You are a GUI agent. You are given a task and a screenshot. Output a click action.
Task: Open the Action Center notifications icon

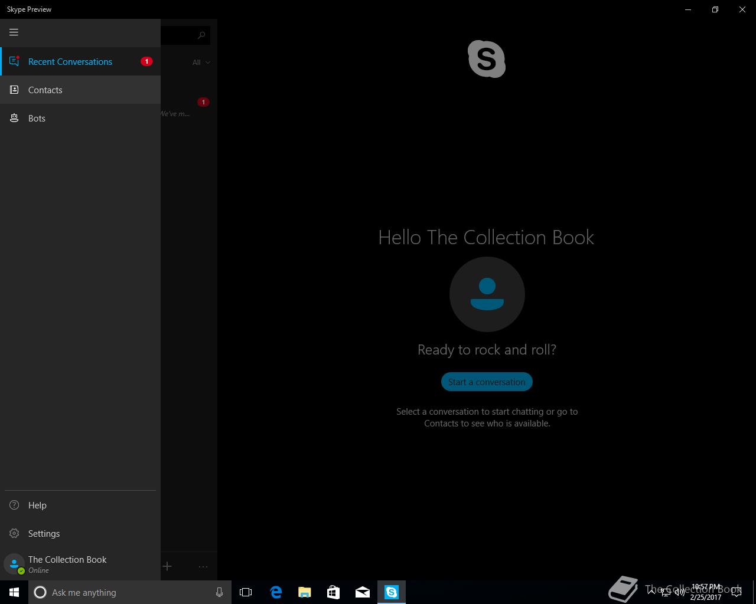[x=737, y=592]
